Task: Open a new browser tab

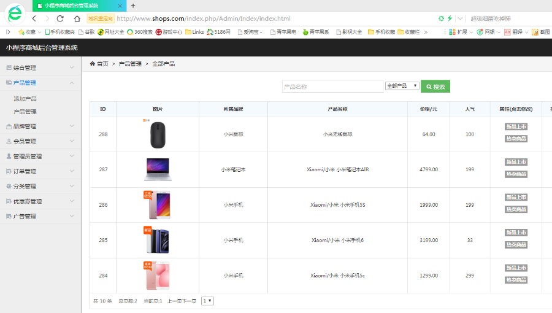Action: pyautogui.click(x=133, y=6)
